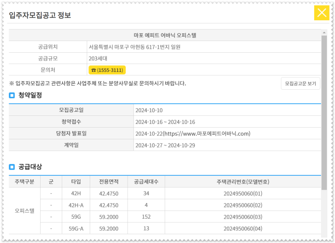
Task: Click the blue square icon beside 공급대상
Action: point(12,167)
